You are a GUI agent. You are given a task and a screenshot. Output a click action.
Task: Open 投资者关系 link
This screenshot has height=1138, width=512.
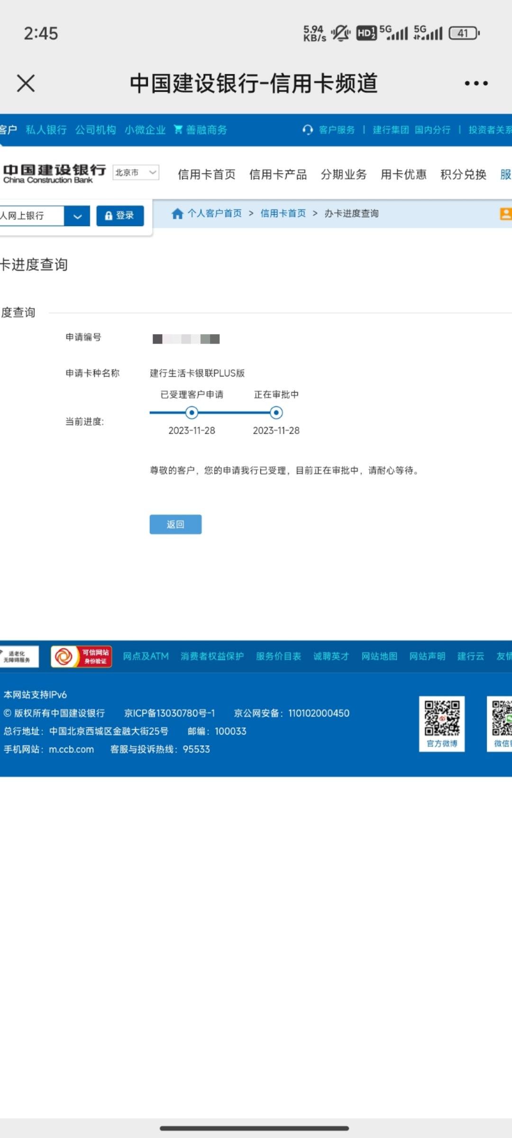[490, 130]
